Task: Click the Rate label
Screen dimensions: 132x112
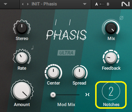Action: click(22, 68)
